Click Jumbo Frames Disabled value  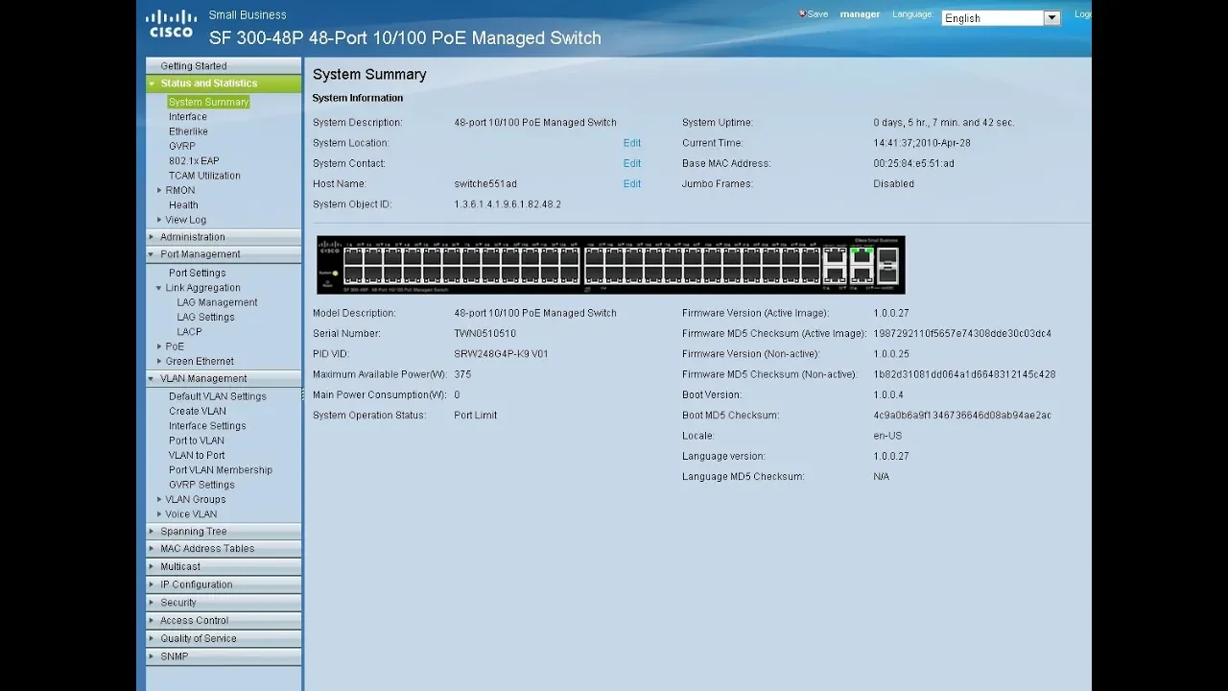coord(893,183)
